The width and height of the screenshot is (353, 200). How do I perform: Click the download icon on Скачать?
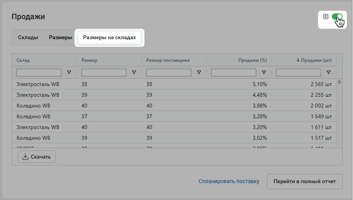(x=25, y=157)
